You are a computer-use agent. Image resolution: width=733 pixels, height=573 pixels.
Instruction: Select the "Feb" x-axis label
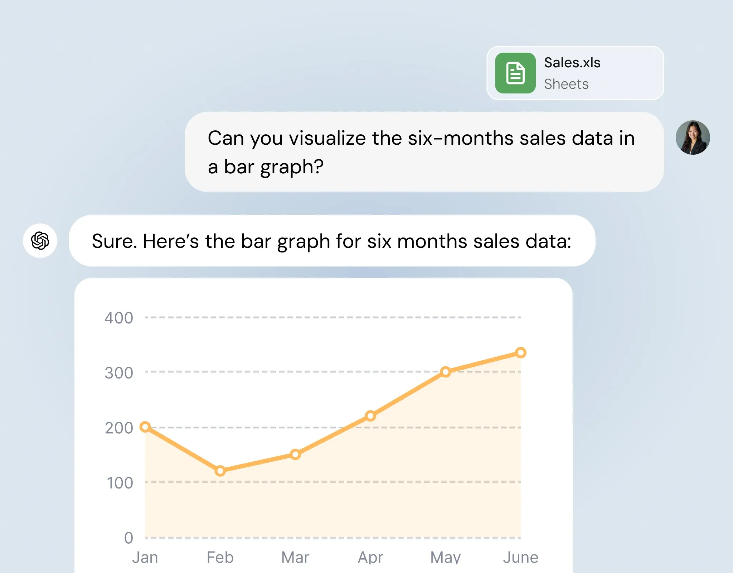220,558
